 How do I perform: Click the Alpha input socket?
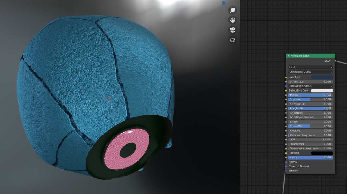point(286,158)
